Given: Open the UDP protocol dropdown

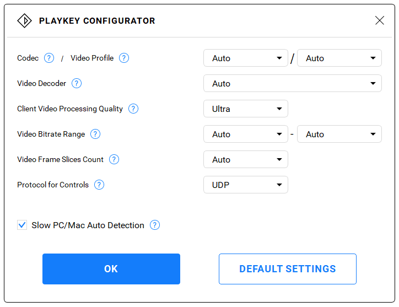Looking at the screenshot, I should point(245,185).
